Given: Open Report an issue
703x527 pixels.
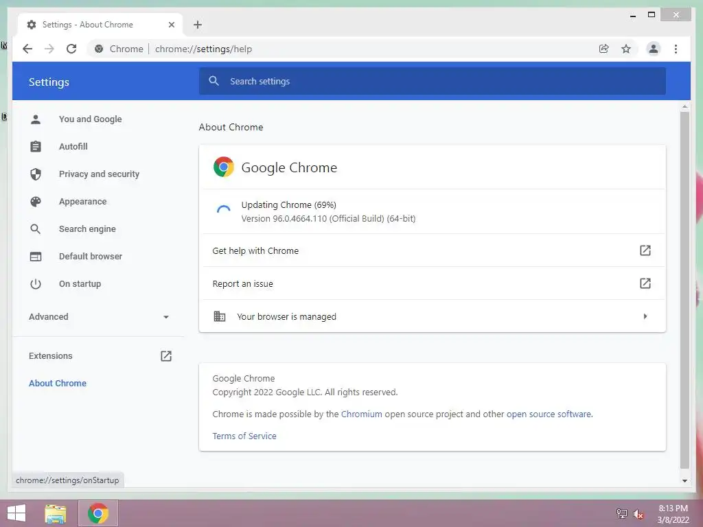Looking at the screenshot, I should [433, 283].
